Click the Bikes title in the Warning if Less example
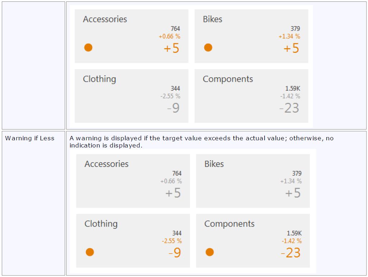This screenshot has width=368, height=277. click(x=214, y=164)
